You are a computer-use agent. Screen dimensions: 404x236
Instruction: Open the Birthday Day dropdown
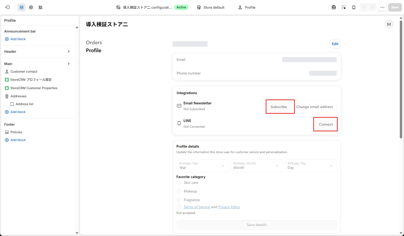coord(311,166)
